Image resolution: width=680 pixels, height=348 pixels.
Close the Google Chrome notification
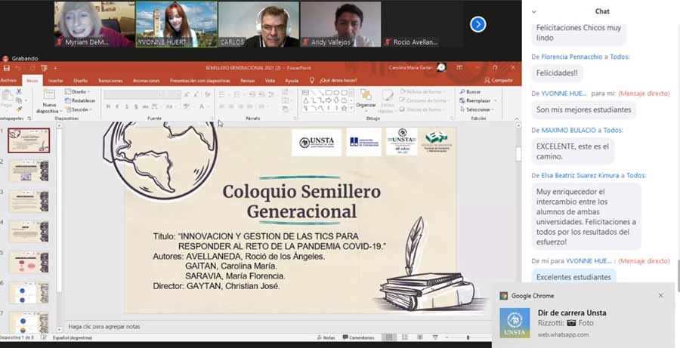660,296
